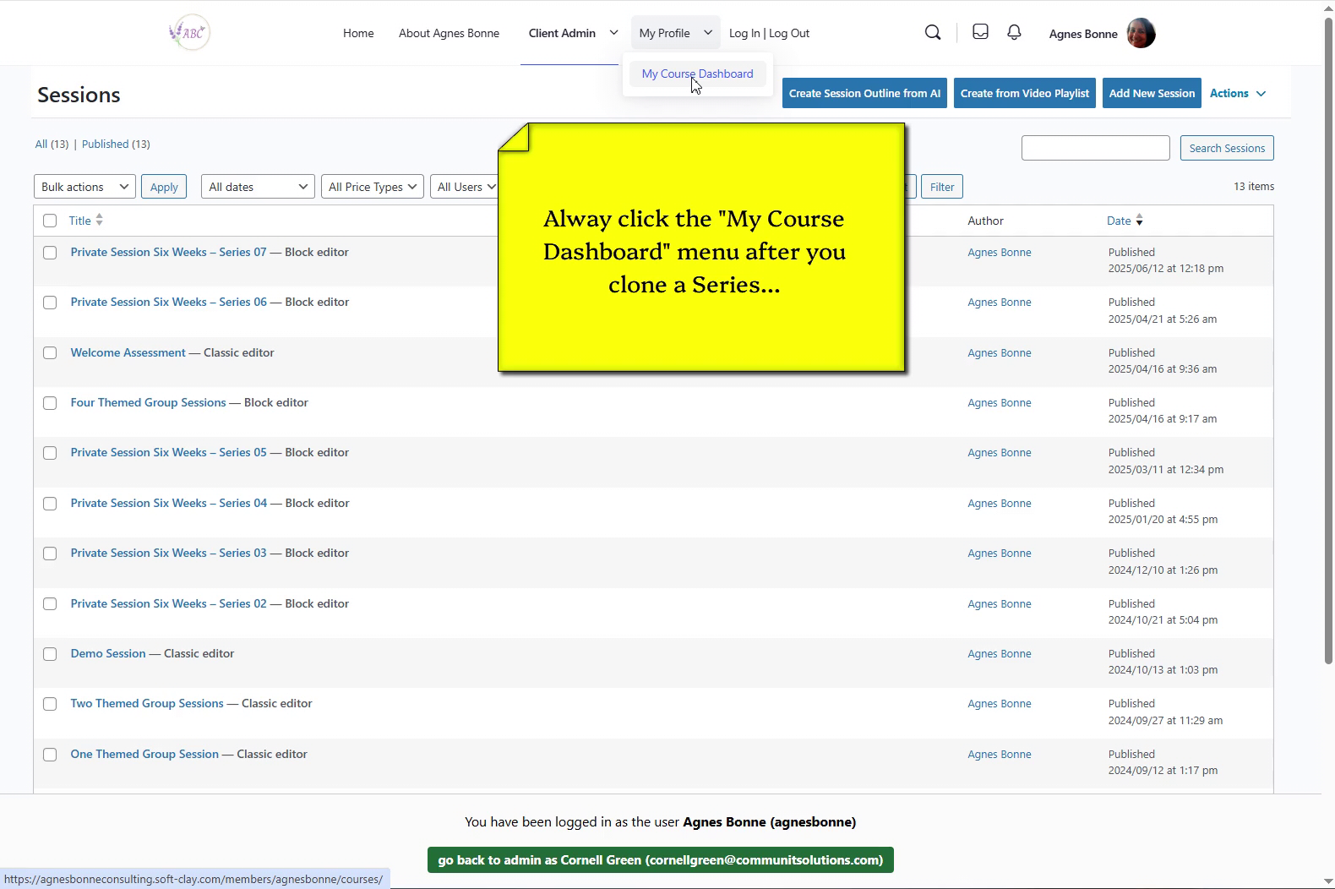Click Create Session Outline from AI

point(864,94)
